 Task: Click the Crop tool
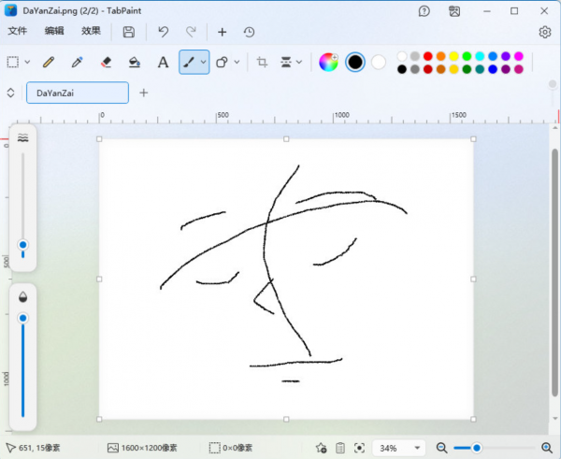[262, 62]
